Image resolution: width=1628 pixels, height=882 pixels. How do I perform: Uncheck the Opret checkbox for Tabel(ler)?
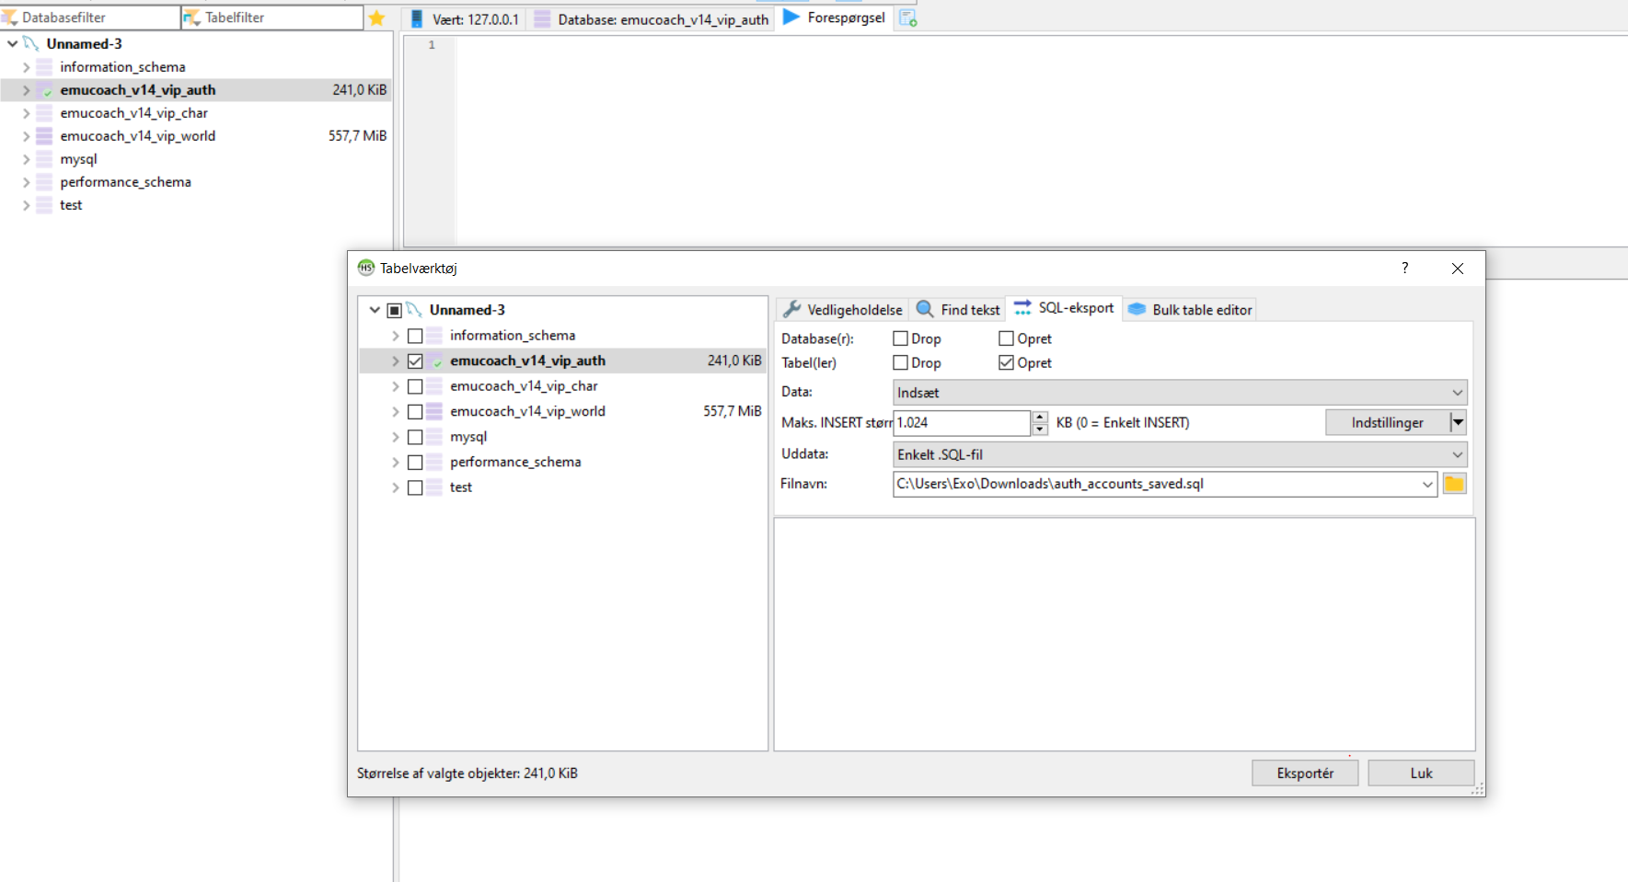(x=1007, y=362)
